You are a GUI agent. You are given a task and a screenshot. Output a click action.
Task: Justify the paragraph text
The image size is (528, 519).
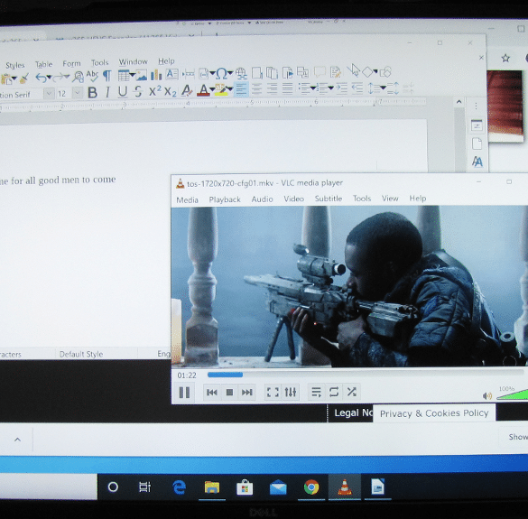[287, 88]
